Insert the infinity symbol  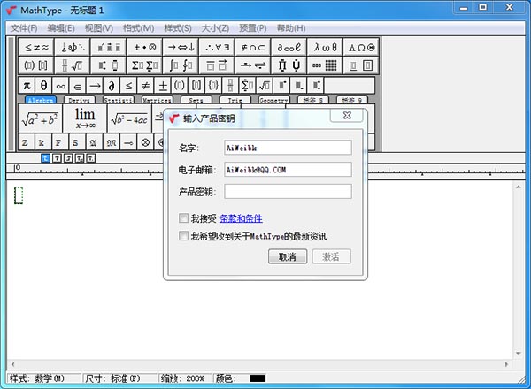point(59,86)
